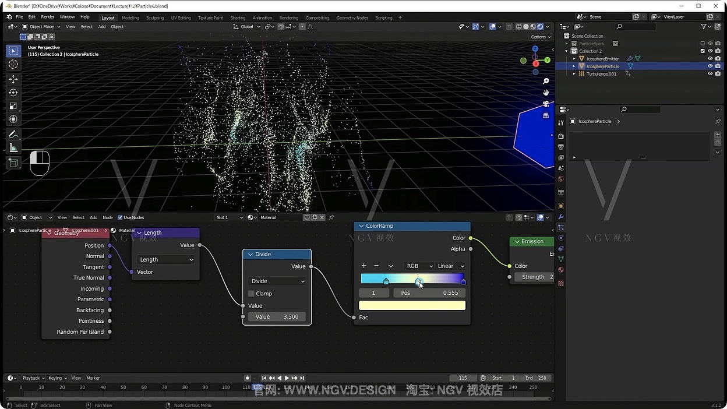The height and width of the screenshot is (409, 727).
Task: Disable IcosphereParticle render camera icon
Action: pyautogui.click(x=718, y=66)
